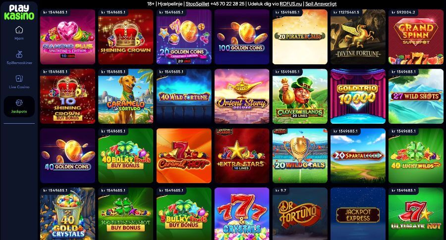The image size is (446, 240).
Task: Open the StopSpillet link
Action: pyautogui.click(x=197, y=3)
